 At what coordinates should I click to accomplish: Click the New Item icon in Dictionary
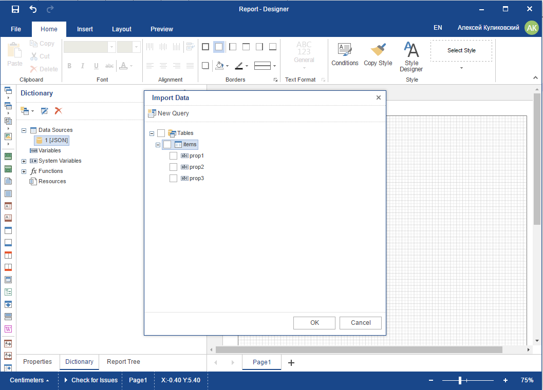point(25,111)
